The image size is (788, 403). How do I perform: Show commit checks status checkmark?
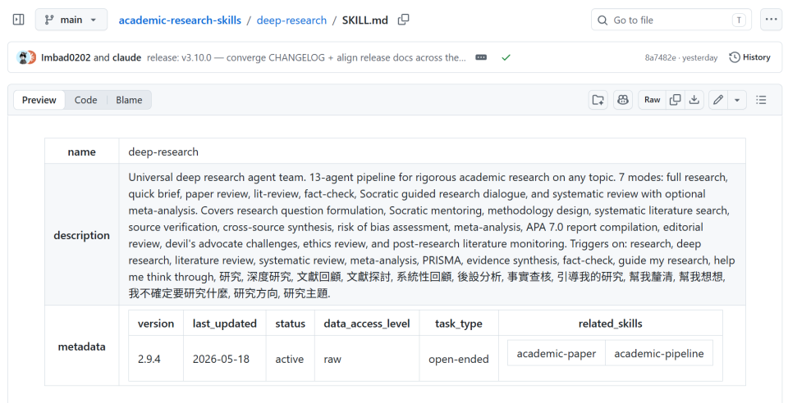506,57
